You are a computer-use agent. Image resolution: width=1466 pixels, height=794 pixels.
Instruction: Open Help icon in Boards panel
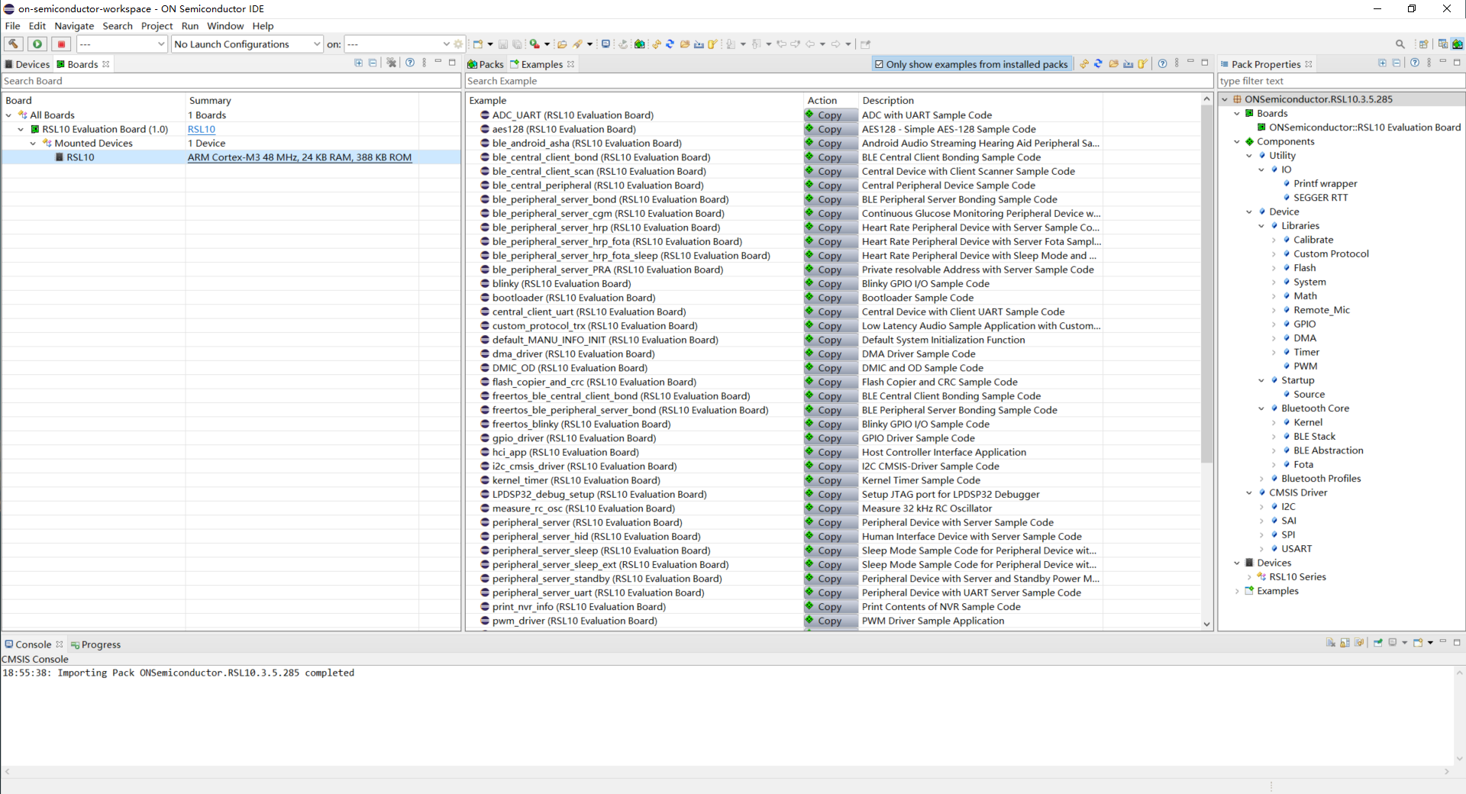point(410,63)
